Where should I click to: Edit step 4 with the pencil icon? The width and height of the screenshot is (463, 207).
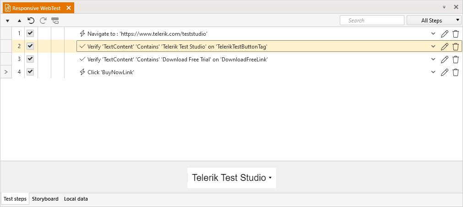tap(444, 72)
